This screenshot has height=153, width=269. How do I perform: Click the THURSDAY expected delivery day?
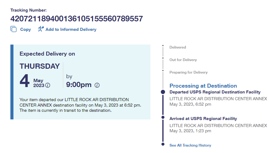(39, 66)
